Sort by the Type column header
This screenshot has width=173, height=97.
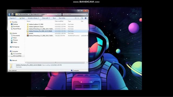click(x=69, y=21)
